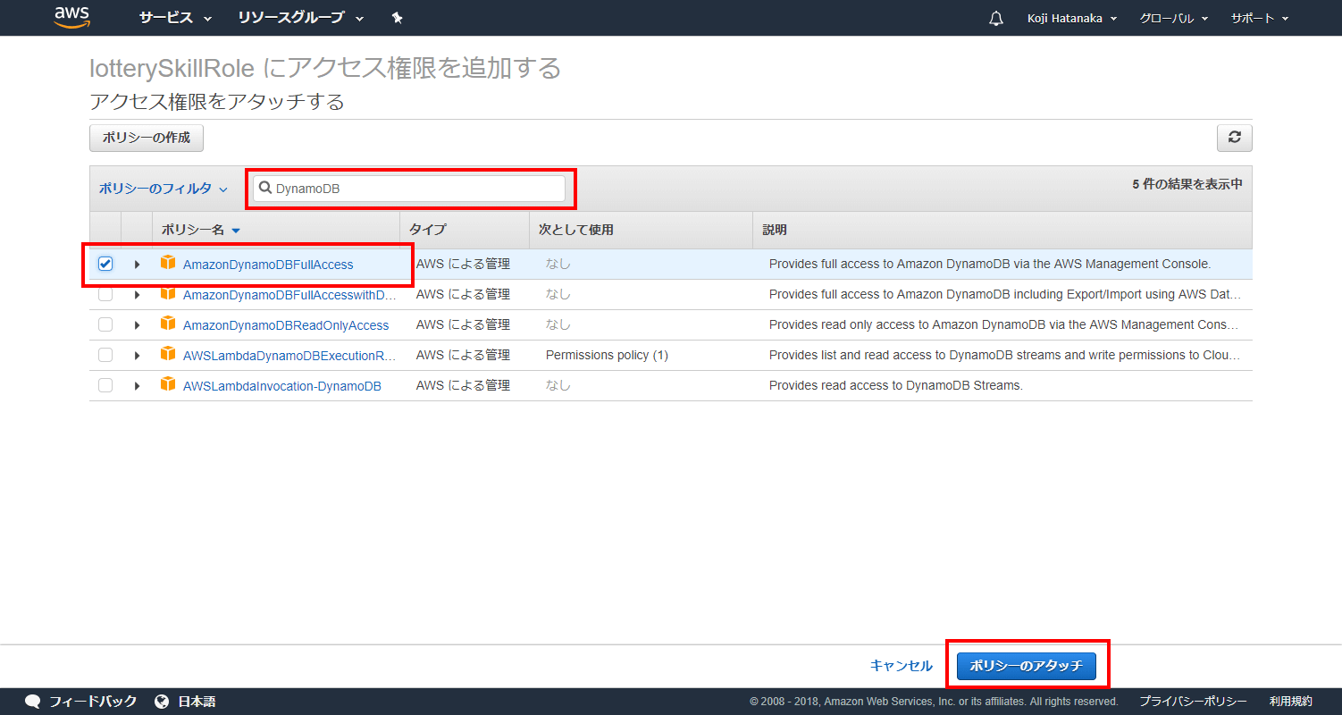Click the feedback speech bubble icon
Image resolution: width=1342 pixels, height=715 pixels.
(32, 701)
